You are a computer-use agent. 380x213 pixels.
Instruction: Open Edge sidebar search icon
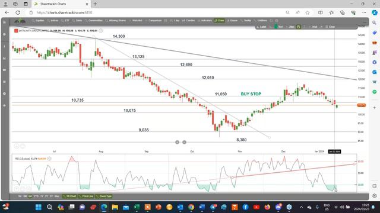point(375,22)
